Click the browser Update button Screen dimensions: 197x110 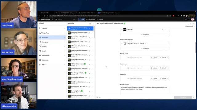[x=191, y=16]
